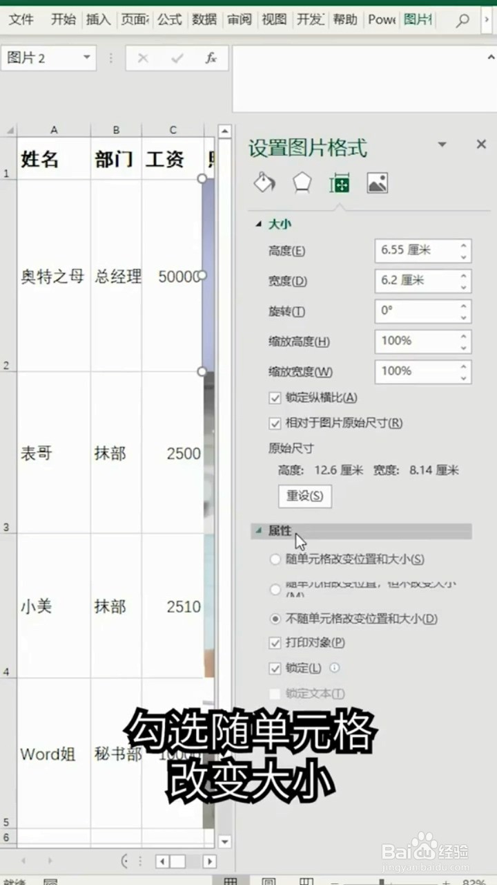Toggle 打印对象 checkbox
Viewport: 497px width, 885px height.
275,643
